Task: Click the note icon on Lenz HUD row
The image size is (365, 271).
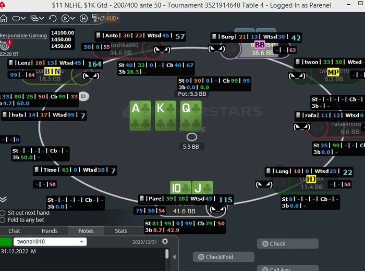Action: 11,62
